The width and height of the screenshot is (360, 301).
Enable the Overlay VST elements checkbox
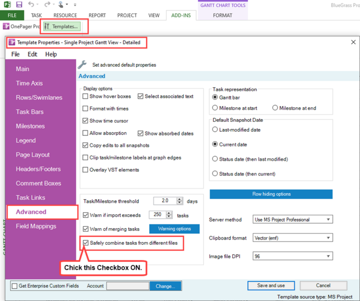point(85,170)
